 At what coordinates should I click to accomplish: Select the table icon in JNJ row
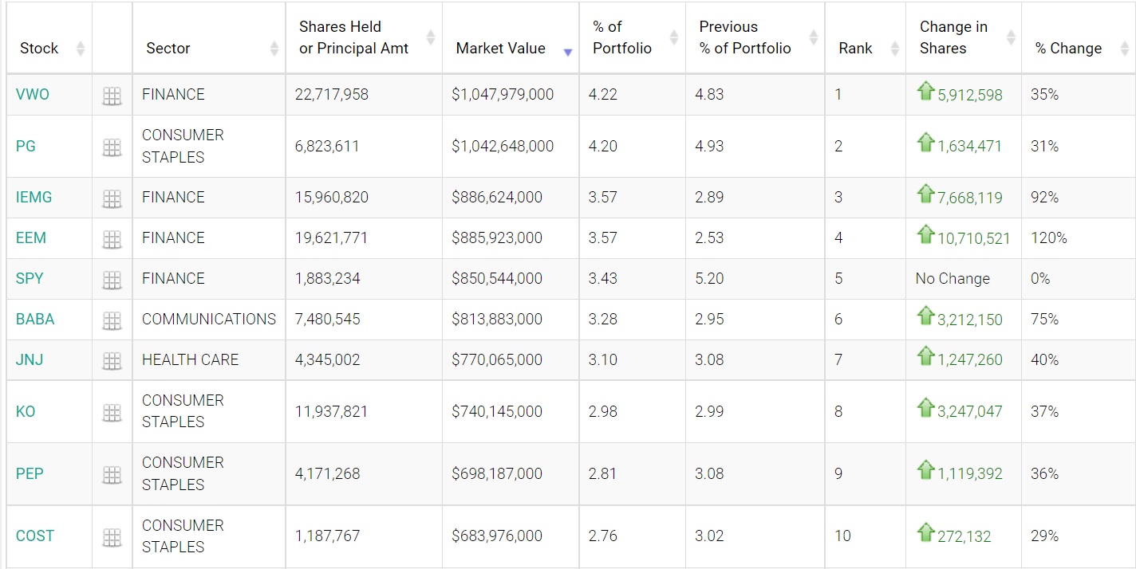(112, 361)
